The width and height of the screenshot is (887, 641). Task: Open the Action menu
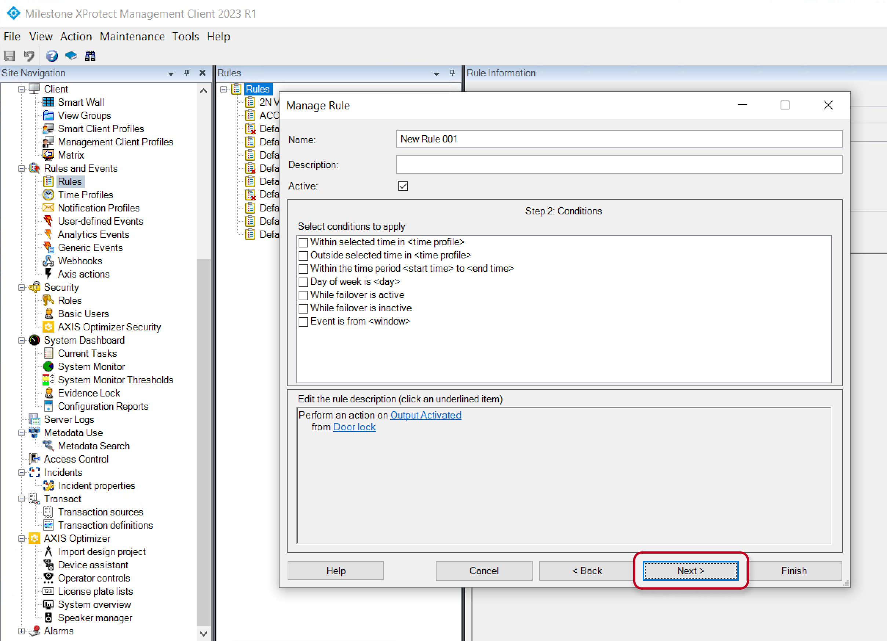pos(76,36)
